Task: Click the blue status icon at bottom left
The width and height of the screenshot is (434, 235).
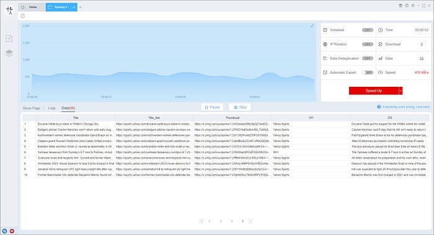Action: (x=4, y=231)
